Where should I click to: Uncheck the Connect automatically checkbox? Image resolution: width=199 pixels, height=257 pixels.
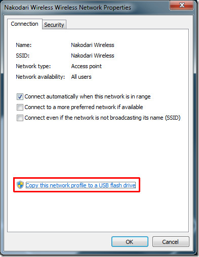20,96
